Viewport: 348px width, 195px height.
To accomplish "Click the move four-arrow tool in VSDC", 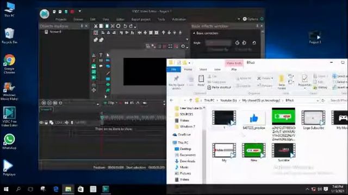I will (x=94, y=90).
